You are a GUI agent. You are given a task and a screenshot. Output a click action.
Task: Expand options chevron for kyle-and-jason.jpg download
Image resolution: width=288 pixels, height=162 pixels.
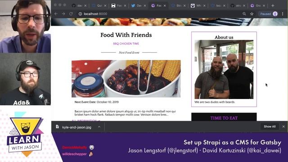pos(99,127)
